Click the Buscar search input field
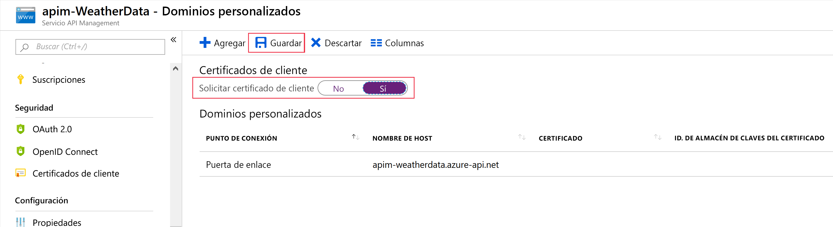Image resolution: width=833 pixels, height=227 pixels. click(90, 47)
